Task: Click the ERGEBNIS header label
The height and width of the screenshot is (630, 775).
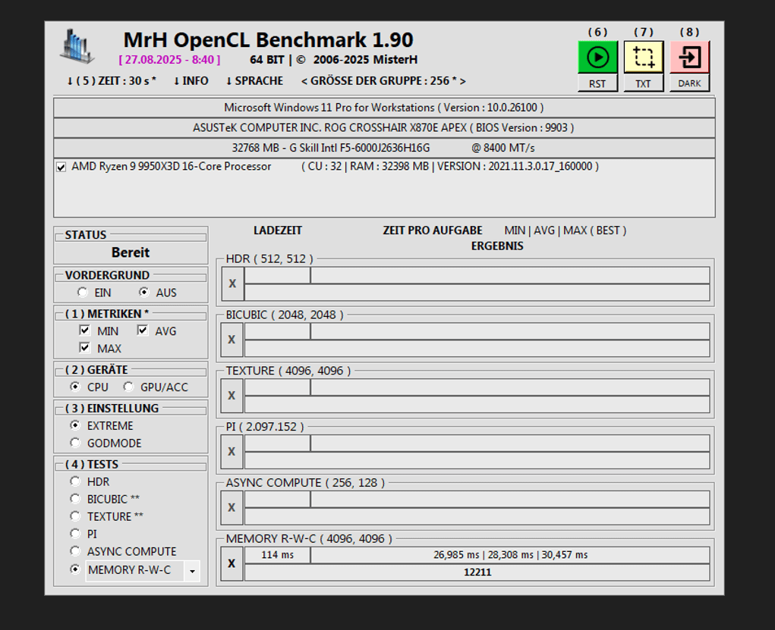Action: tap(497, 246)
